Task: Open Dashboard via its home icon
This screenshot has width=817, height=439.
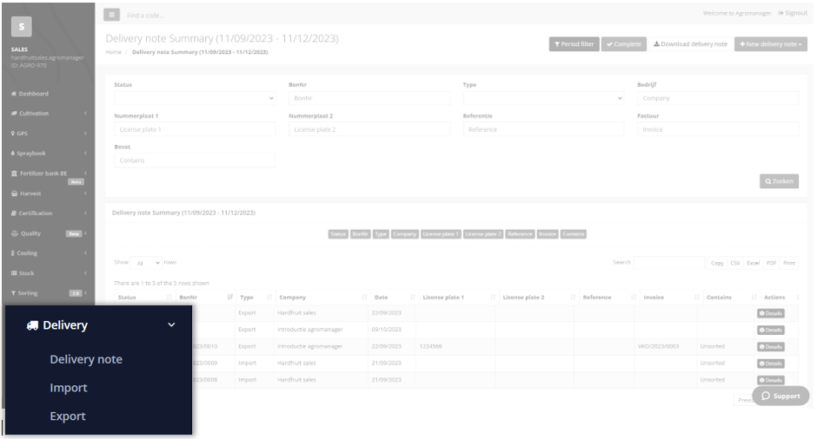Action: click(x=14, y=95)
